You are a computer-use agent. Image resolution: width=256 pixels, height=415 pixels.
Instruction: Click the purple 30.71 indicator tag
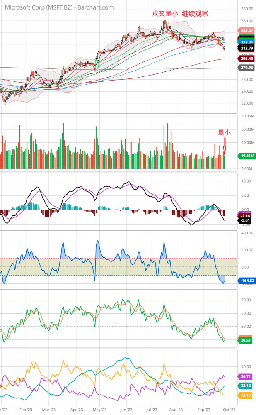247,376
